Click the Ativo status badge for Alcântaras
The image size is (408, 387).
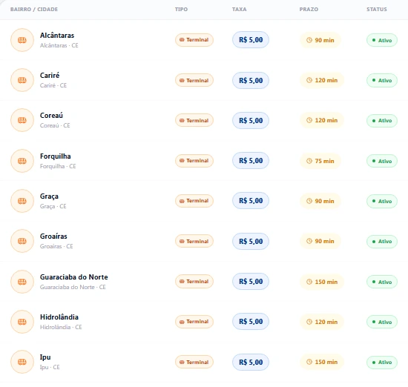pos(382,40)
